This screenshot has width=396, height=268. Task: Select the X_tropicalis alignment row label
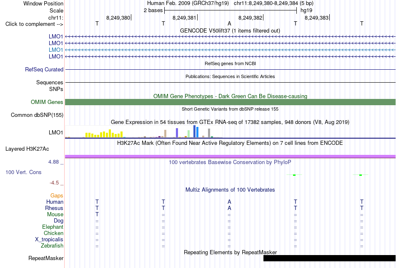[49, 240]
